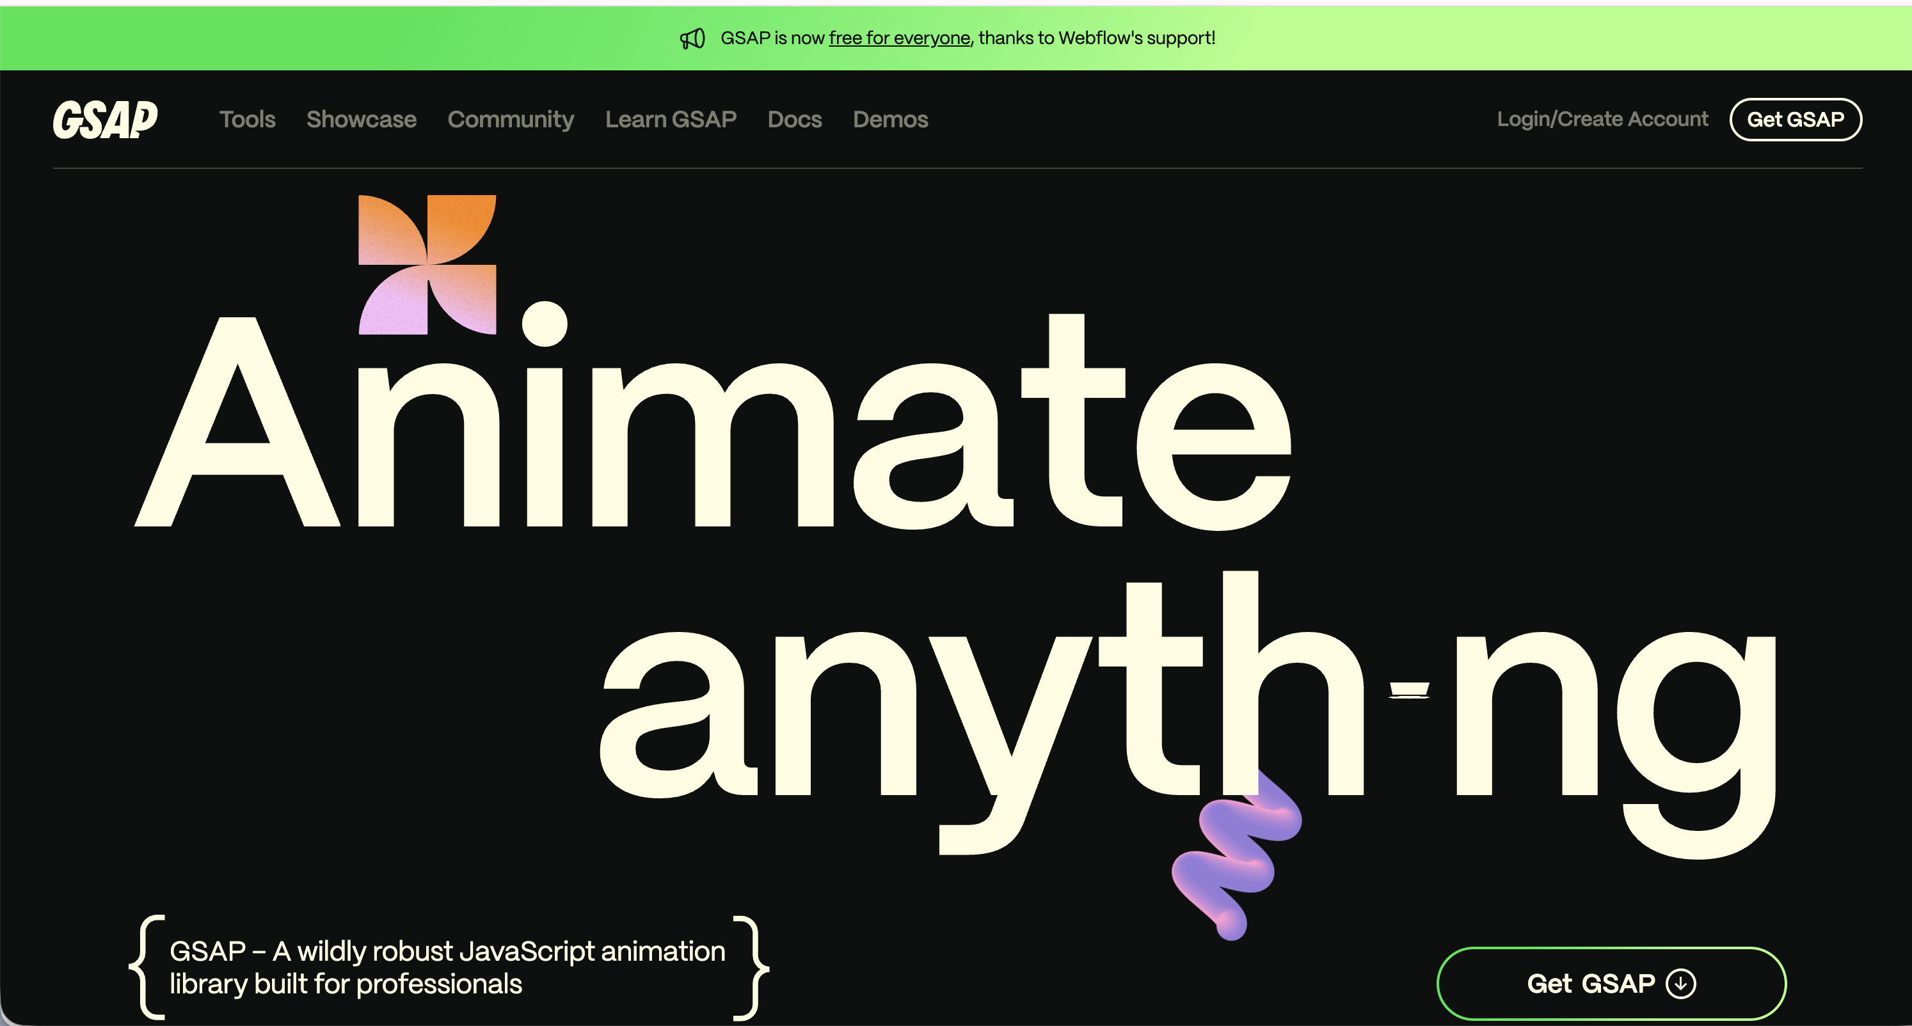Click the purple squiggle shape
1912x1026 pixels.
[1236, 855]
